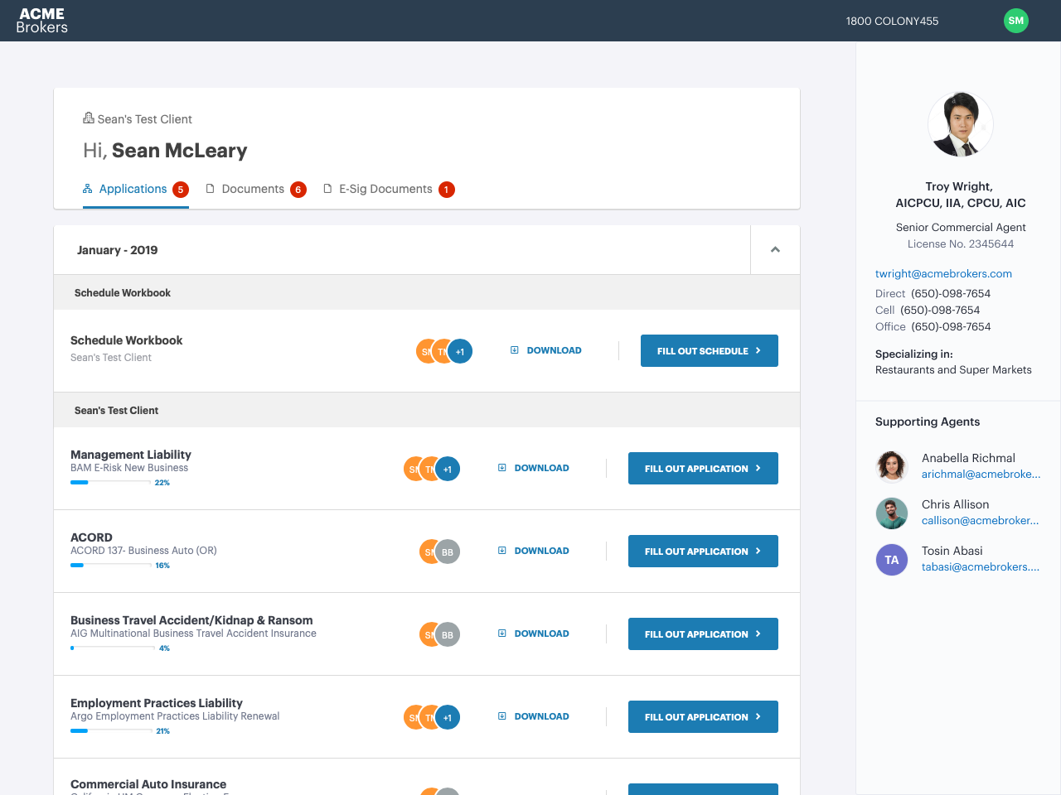Click Tosin Abasi's TA avatar
Viewport: 1061px width, 795px height.
pos(892,559)
